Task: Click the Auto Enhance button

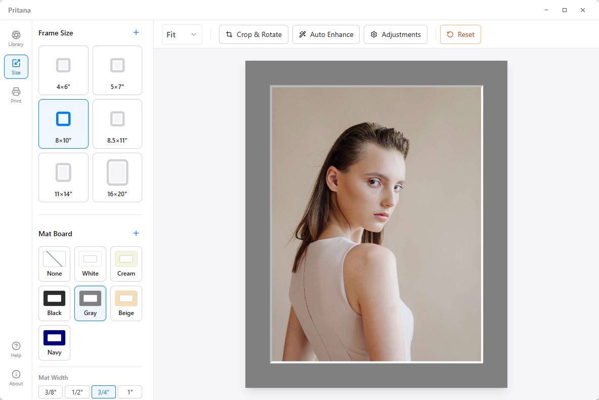Action: [326, 34]
